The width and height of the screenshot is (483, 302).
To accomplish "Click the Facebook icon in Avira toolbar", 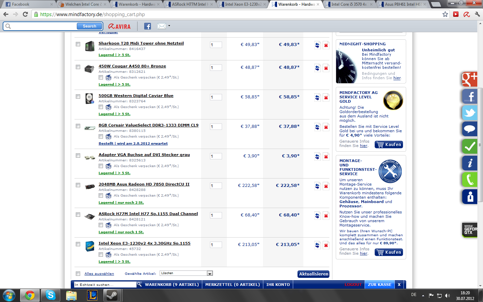I will coord(148,26).
